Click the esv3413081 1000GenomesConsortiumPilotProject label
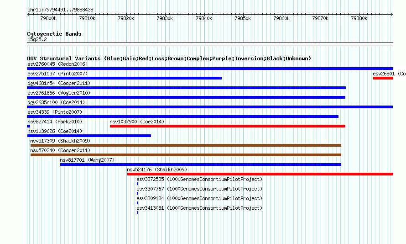The width and height of the screenshot is (406, 244). [199, 208]
